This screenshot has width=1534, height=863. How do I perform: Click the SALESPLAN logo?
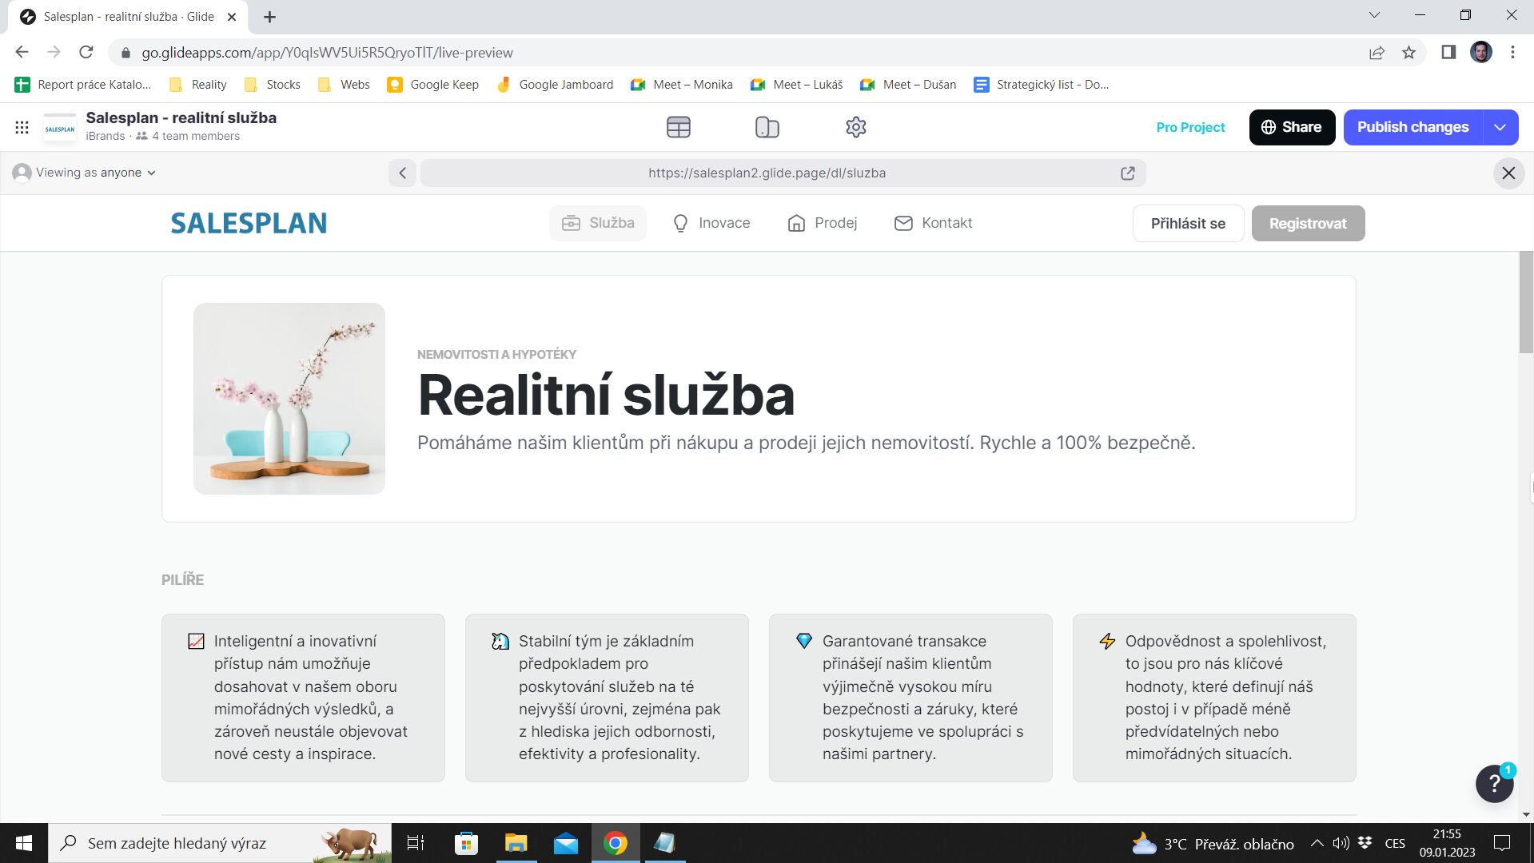(249, 223)
